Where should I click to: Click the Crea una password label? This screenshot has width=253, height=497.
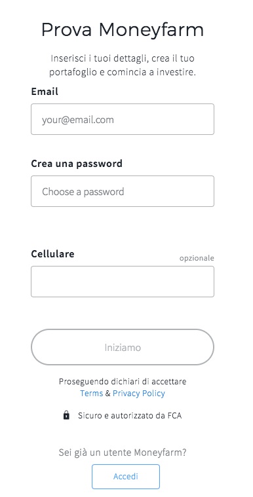pos(77,164)
